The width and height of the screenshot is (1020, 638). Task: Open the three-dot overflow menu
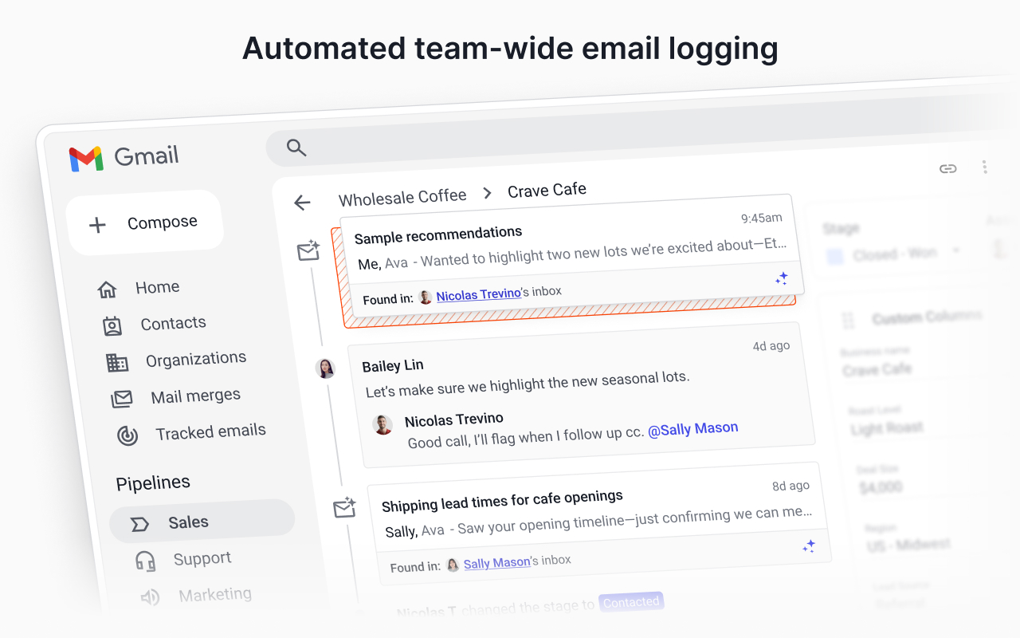tap(985, 167)
